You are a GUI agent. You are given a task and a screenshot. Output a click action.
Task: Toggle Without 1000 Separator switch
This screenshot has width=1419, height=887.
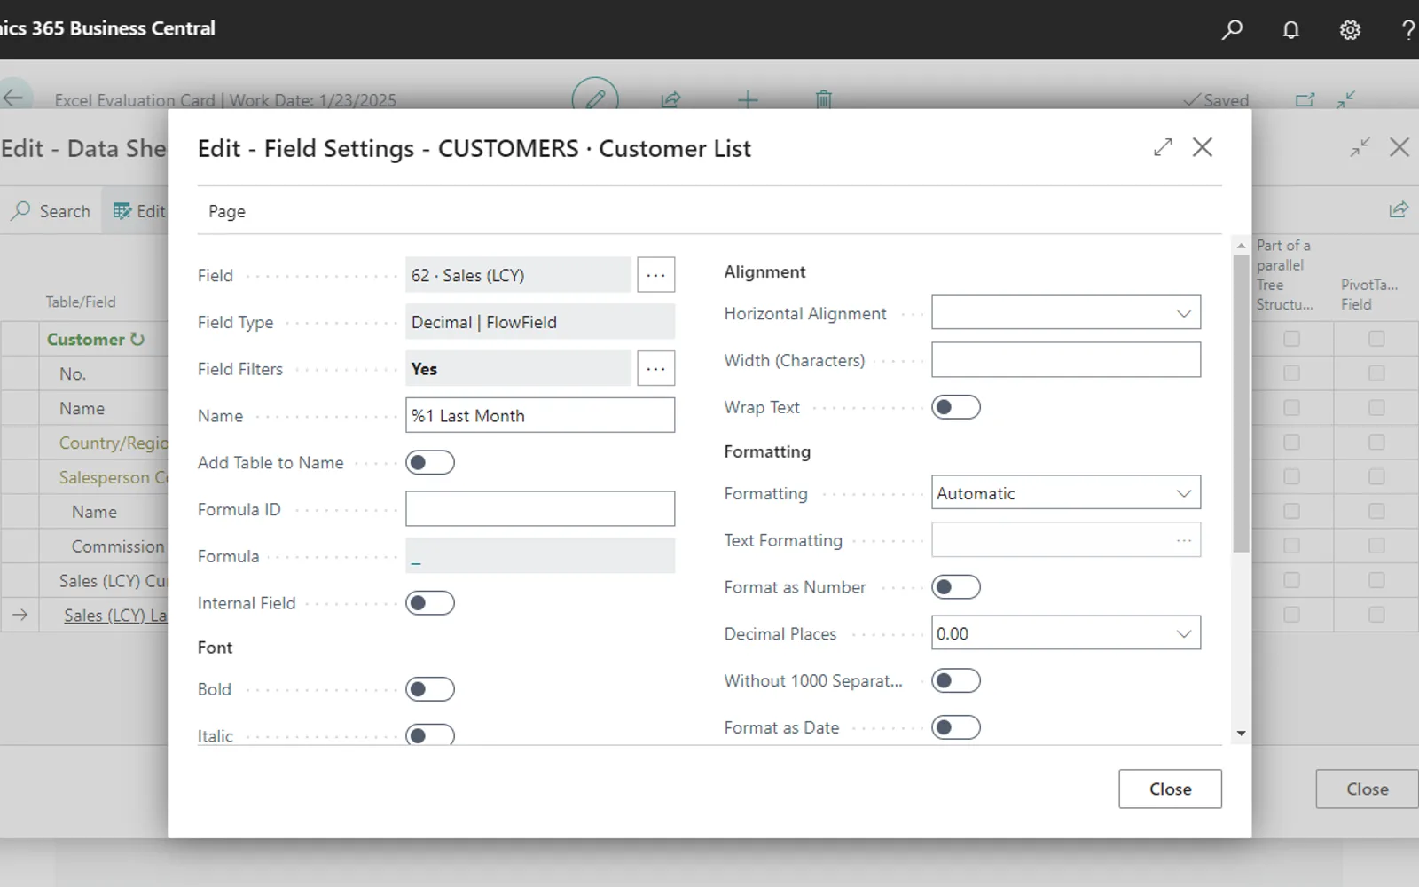[x=956, y=680]
